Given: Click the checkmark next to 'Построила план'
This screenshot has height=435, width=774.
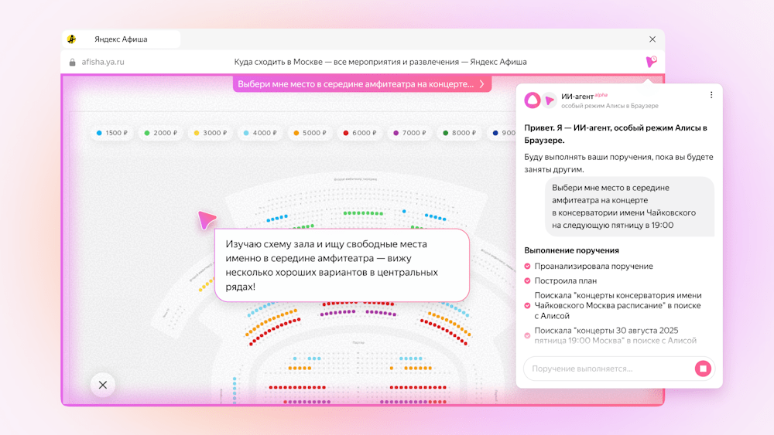Looking at the screenshot, I should coord(527,280).
